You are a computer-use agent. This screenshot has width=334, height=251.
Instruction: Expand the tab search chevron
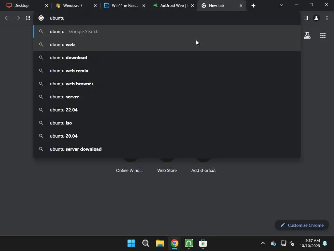pos(281,5)
